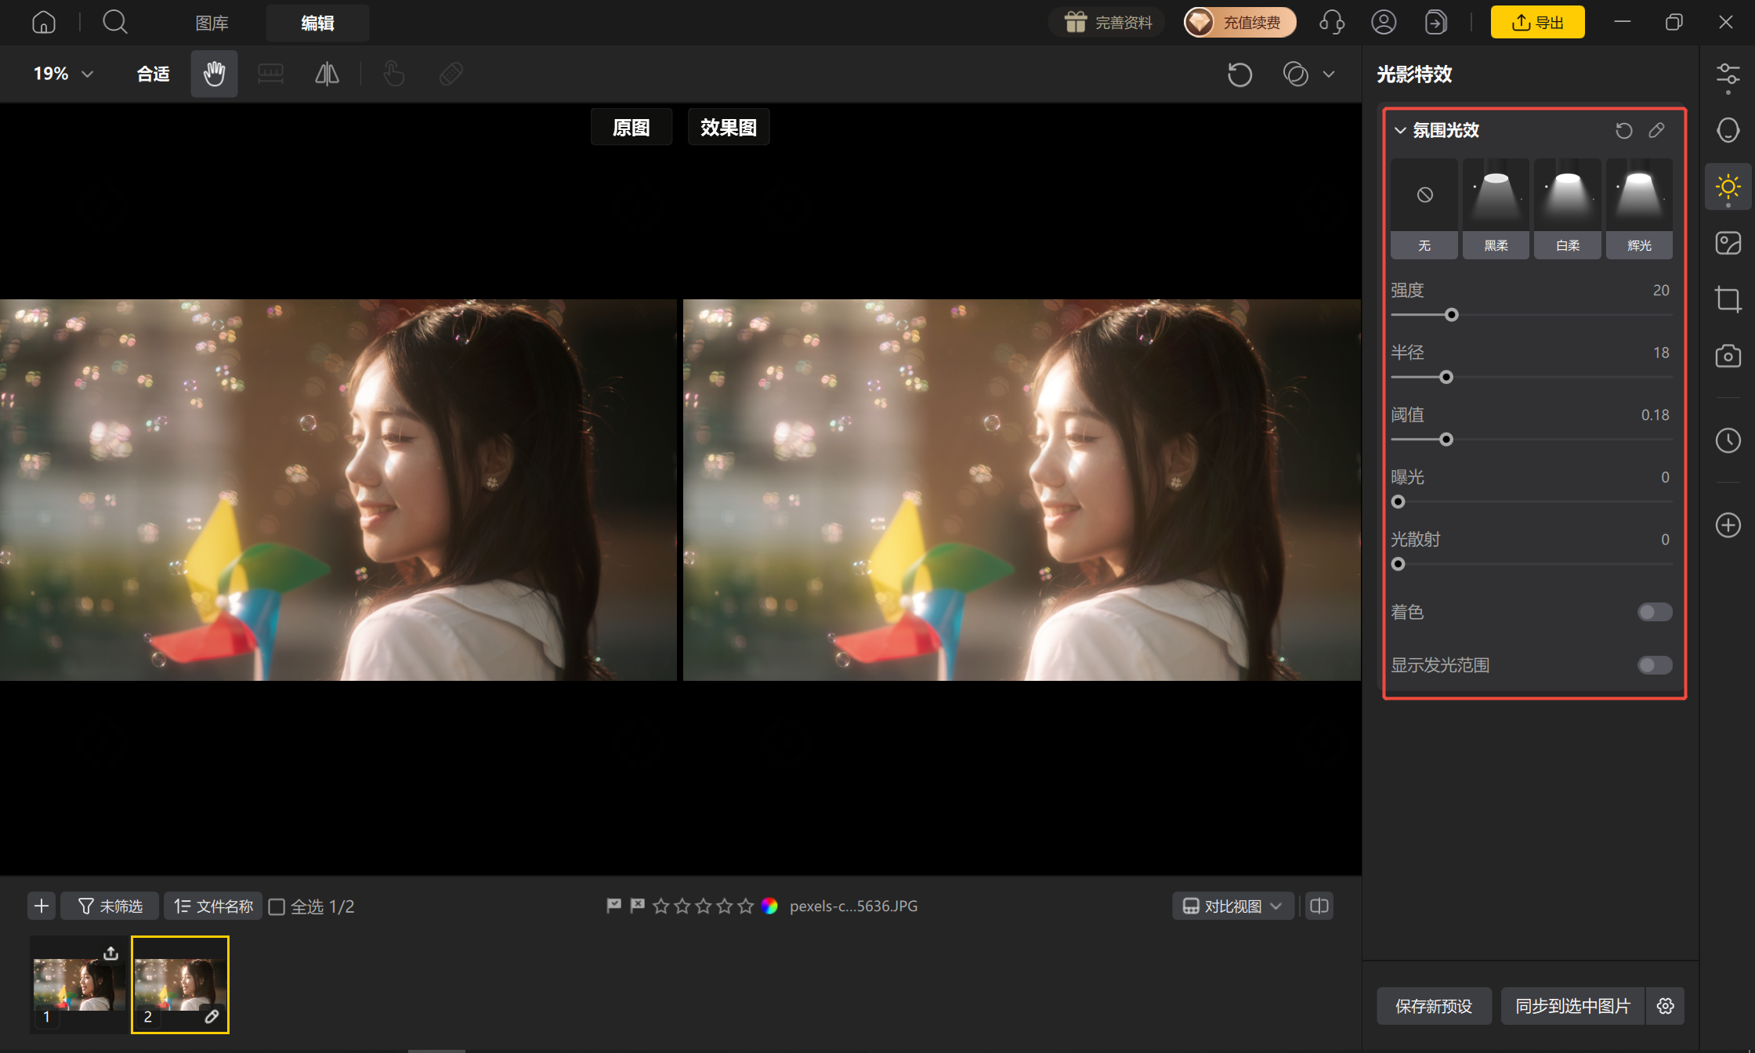Click the 强度 slider handle

(x=1452, y=315)
